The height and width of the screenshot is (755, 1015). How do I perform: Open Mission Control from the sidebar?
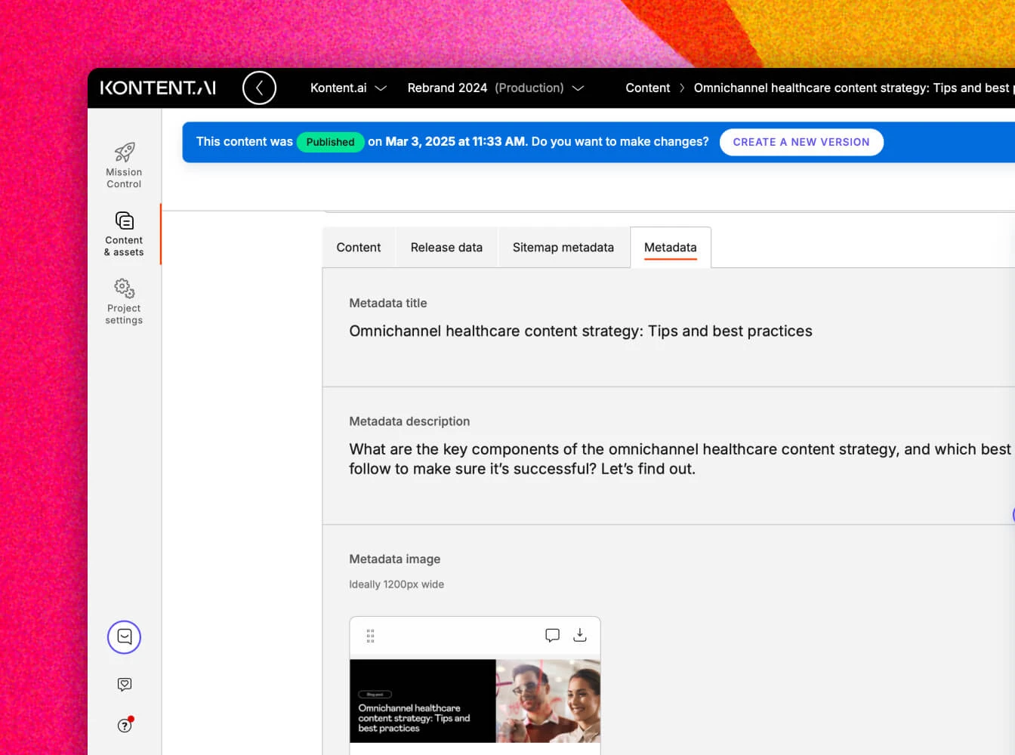tap(124, 165)
